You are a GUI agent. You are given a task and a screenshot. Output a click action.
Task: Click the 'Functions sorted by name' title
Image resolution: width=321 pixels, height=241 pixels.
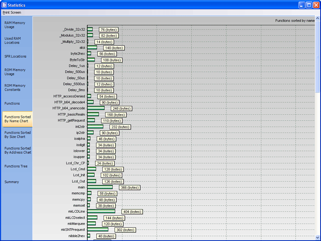[x=295, y=20]
